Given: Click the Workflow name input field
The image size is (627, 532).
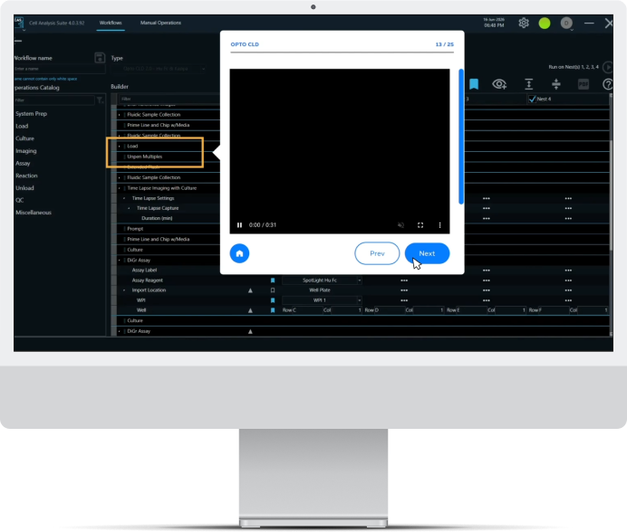Looking at the screenshot, I should 60,69.
